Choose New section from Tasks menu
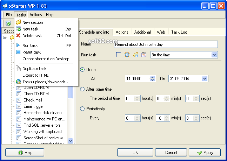 pos(46,22)
